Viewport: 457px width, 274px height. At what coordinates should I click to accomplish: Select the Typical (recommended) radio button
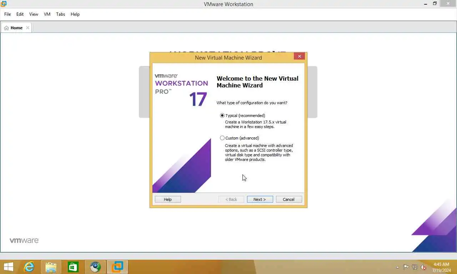222,116
